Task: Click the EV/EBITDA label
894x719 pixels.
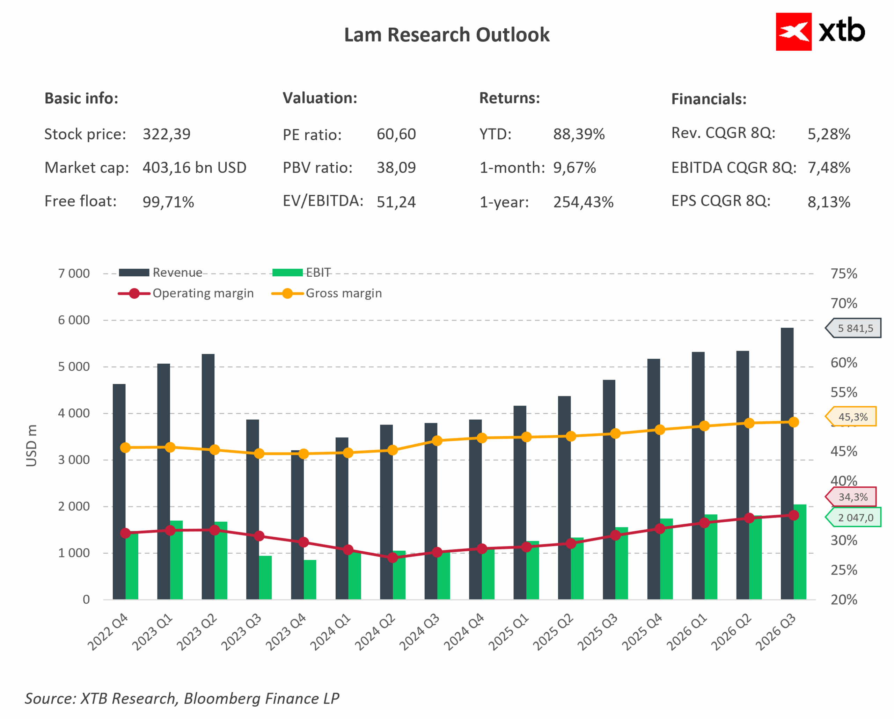Action: (x=323, y=201)
